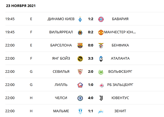Open the ЗЕНИТ team link
Viewport: 164px width, 117px height.
pyautogui.click(x=120, y=111)
